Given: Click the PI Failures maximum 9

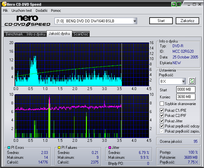Looking at the screenshot, I should 97,157.
